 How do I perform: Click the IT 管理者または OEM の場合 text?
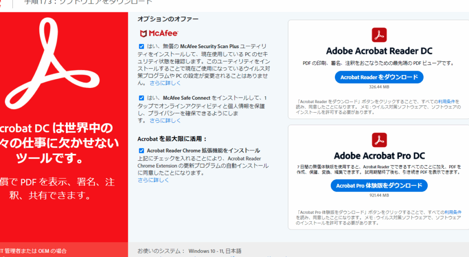tap(33, 251)
